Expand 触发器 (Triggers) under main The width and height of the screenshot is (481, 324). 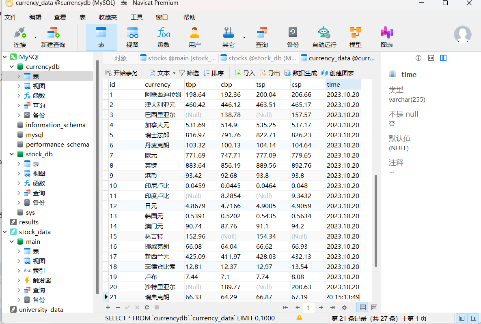(x=19, y=281)
